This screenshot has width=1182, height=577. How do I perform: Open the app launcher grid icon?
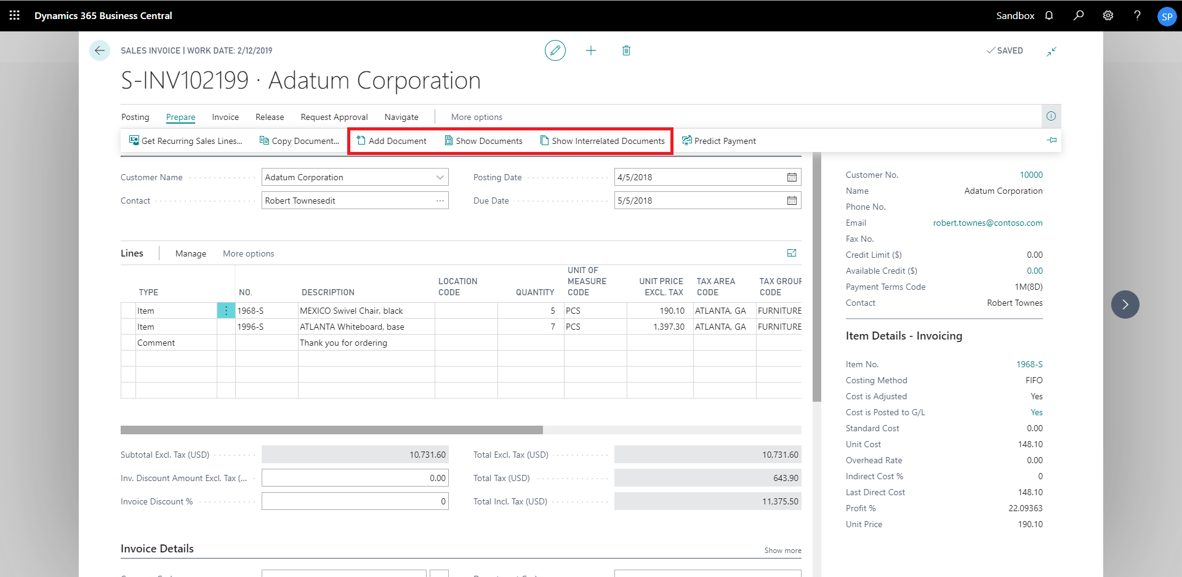[x=15, y=15]
